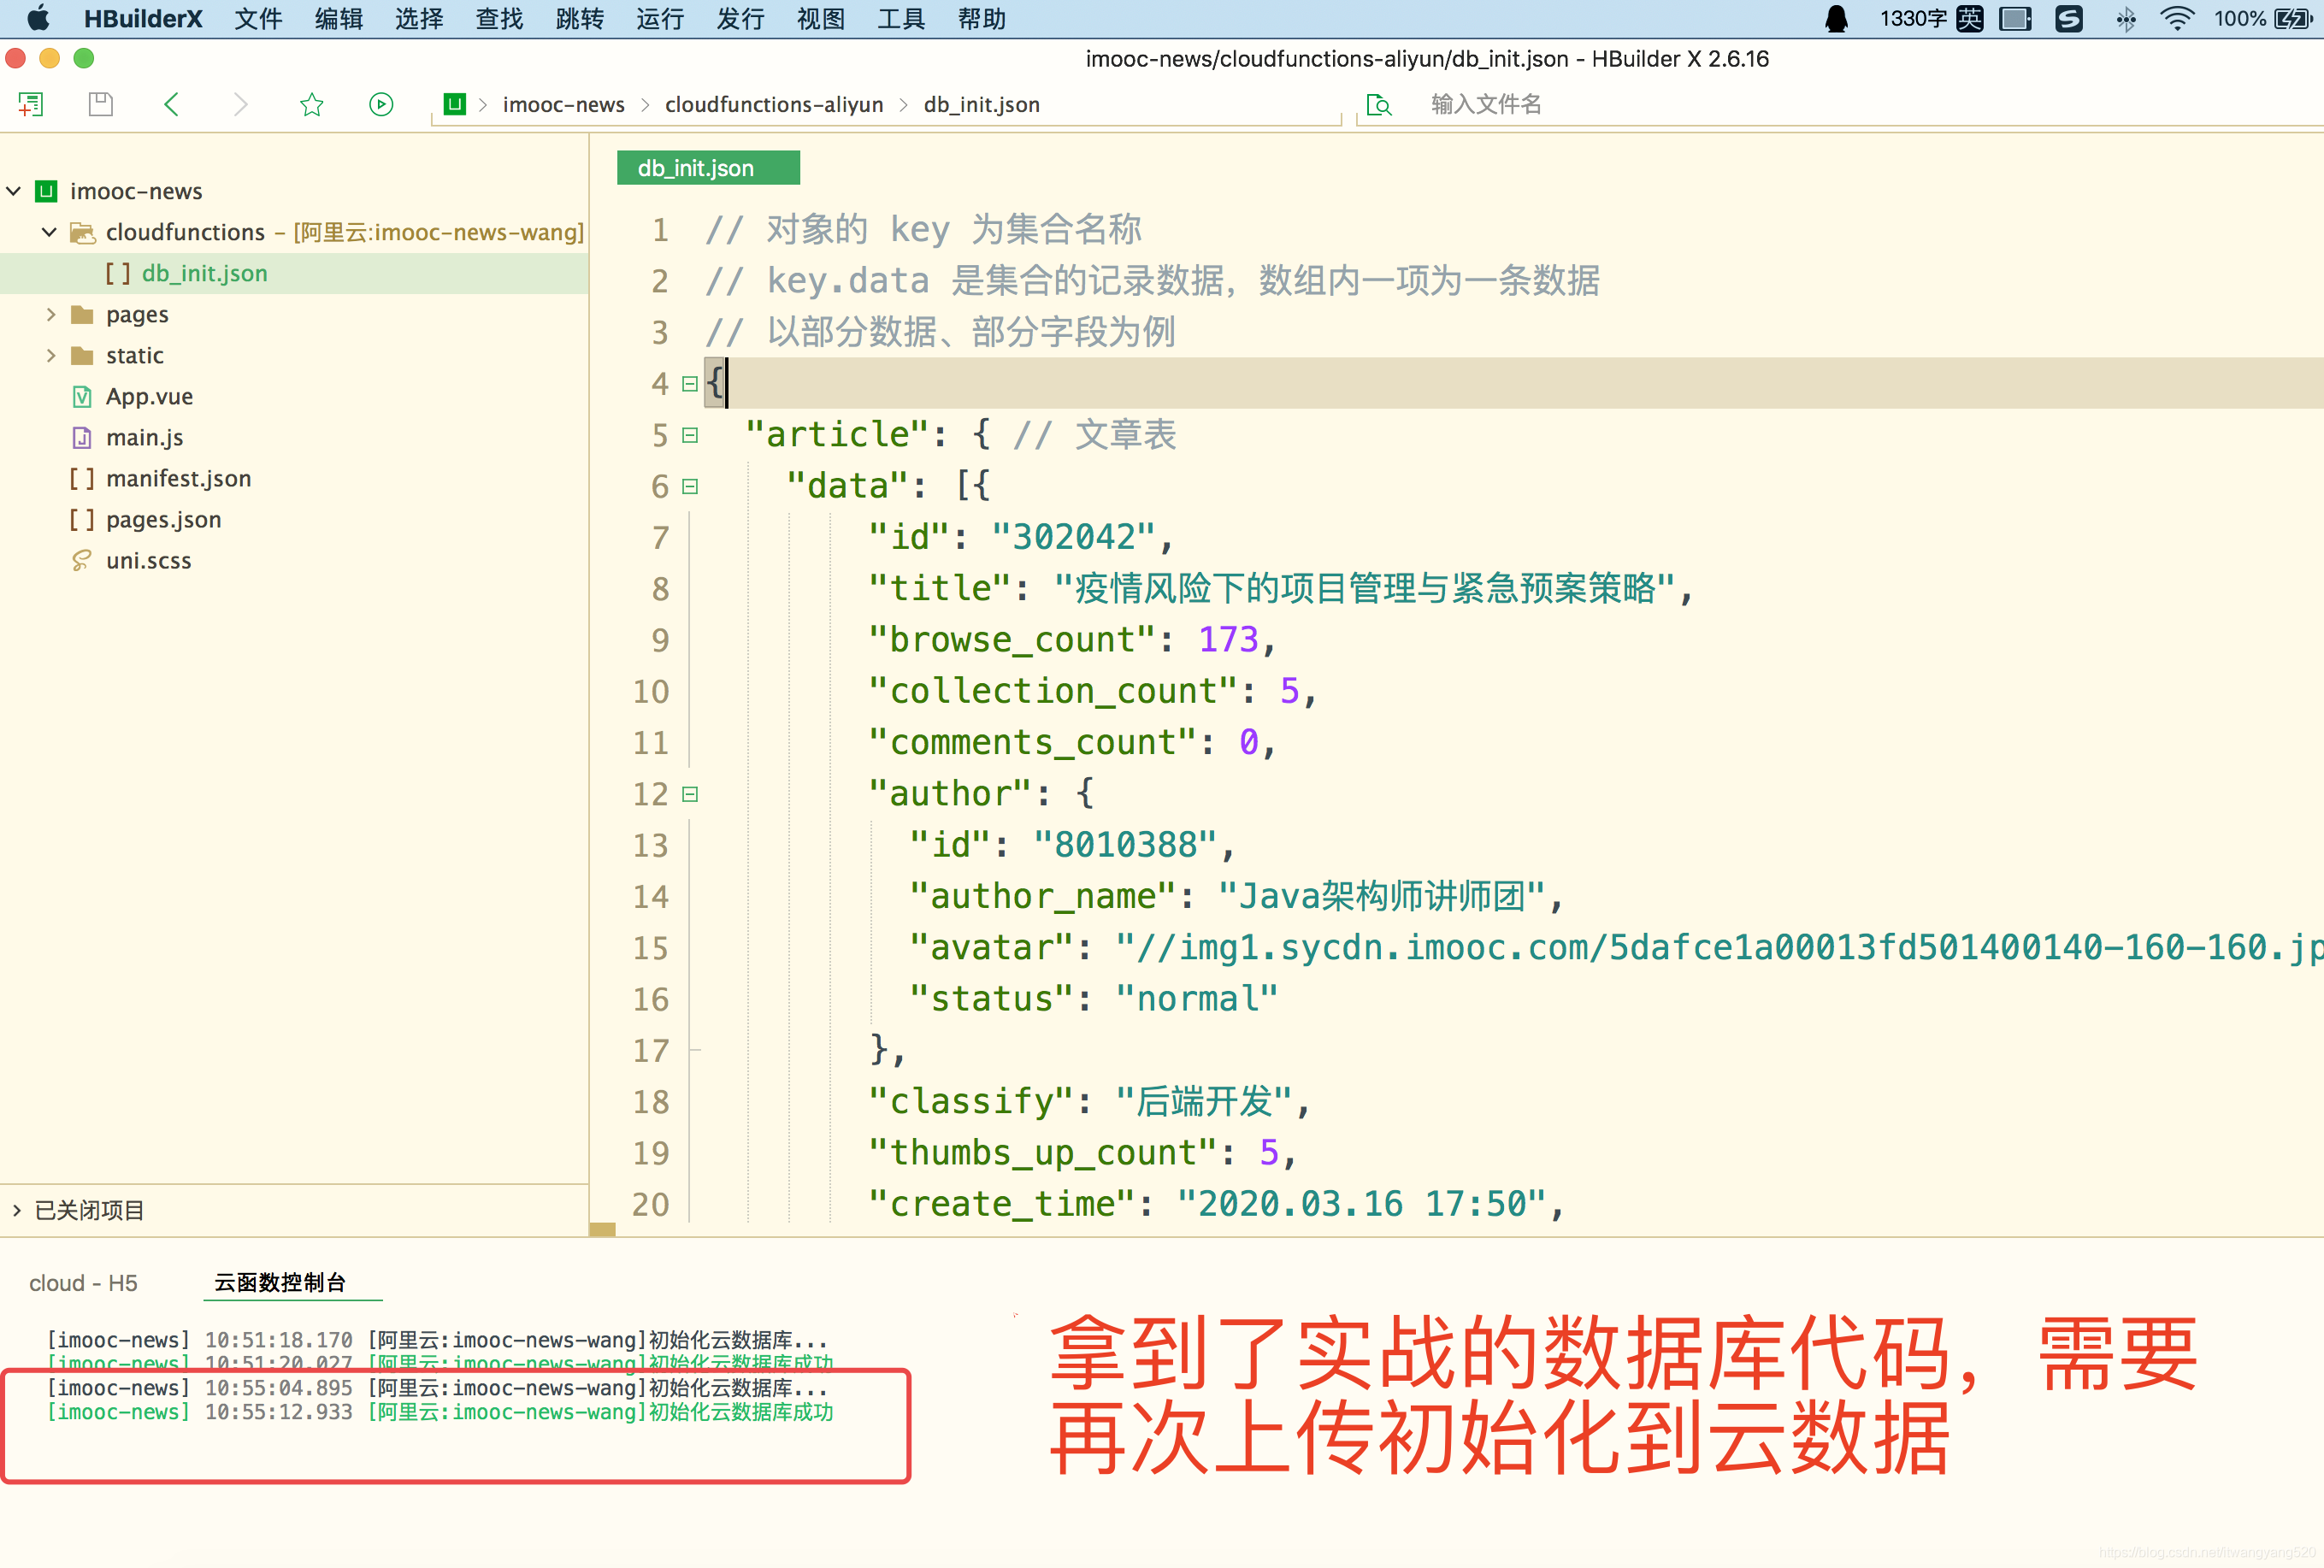Click the screen mirroring display icon

point(2015,18)
